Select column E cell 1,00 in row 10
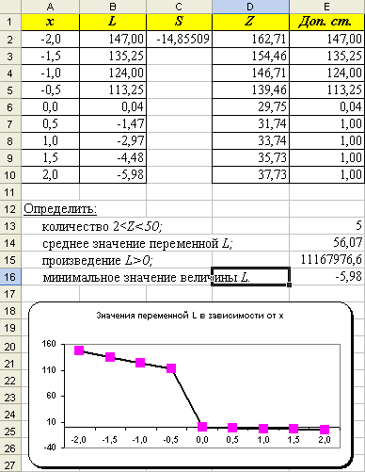365x472 pixels. (x=327, y=174)
